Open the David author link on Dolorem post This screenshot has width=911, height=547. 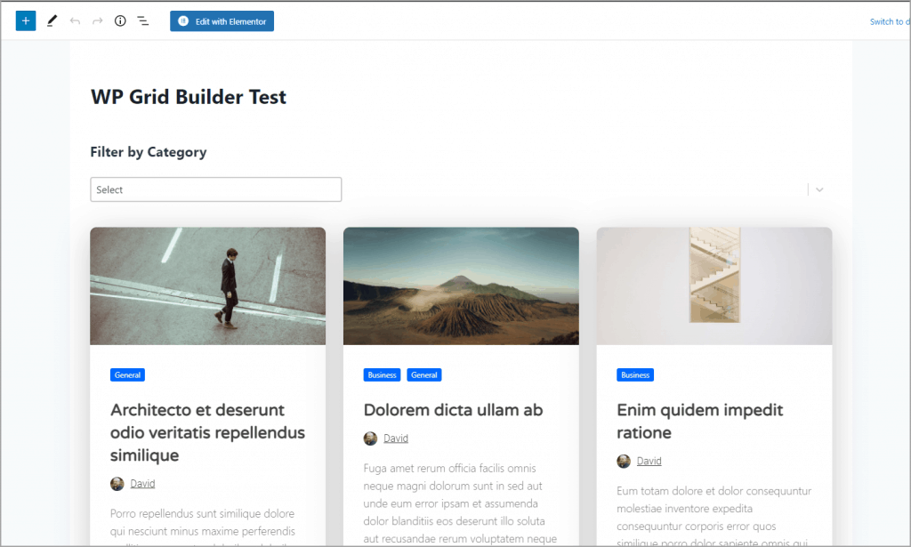point(396,438)
